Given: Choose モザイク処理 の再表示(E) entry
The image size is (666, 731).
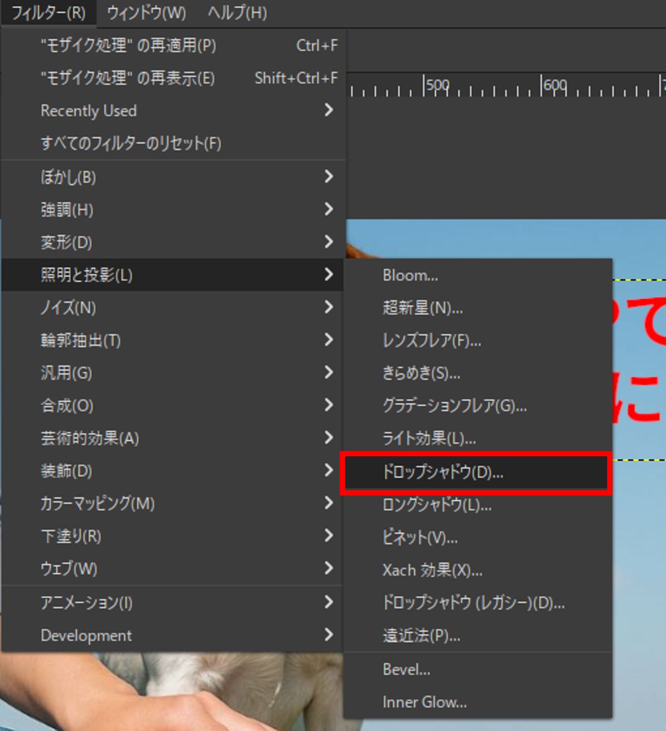Looking at the screenshot, I should point(127,78).
